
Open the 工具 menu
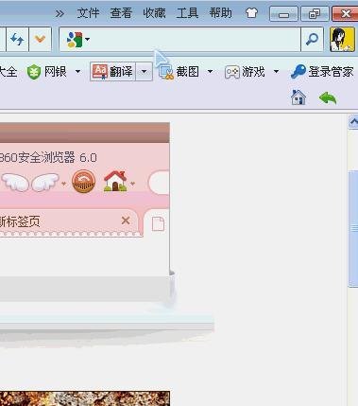(x=187, y=13)
